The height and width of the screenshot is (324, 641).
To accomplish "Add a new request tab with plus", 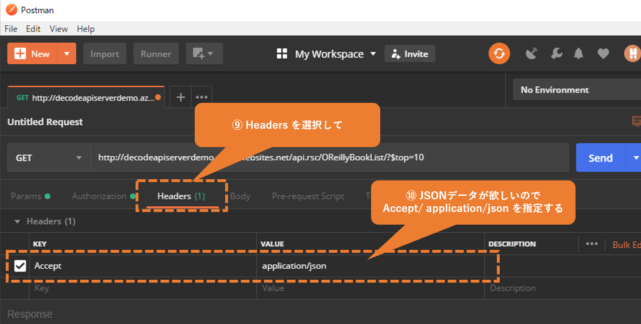I will pyautogui.click(x=181, y=97).
